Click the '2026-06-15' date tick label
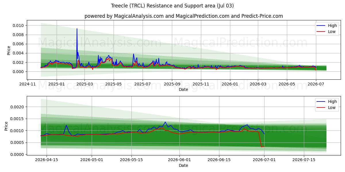 [219, 160]
